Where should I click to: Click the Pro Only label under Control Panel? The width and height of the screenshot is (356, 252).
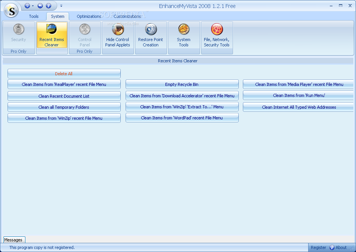[x=85, y=51]
